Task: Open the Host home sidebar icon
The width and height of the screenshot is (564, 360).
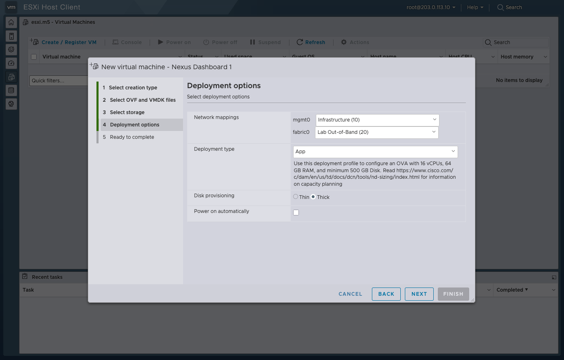Action: pos(11,23)
